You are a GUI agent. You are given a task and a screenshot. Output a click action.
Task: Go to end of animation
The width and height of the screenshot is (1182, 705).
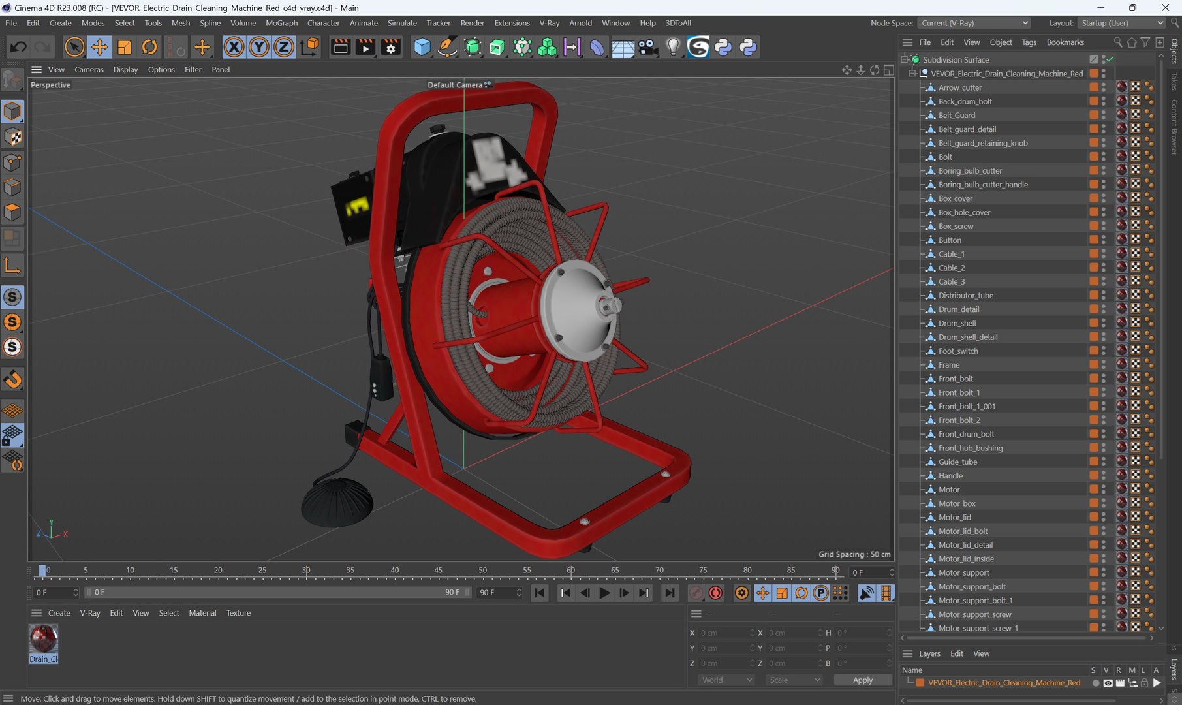[x=670, y=593]
